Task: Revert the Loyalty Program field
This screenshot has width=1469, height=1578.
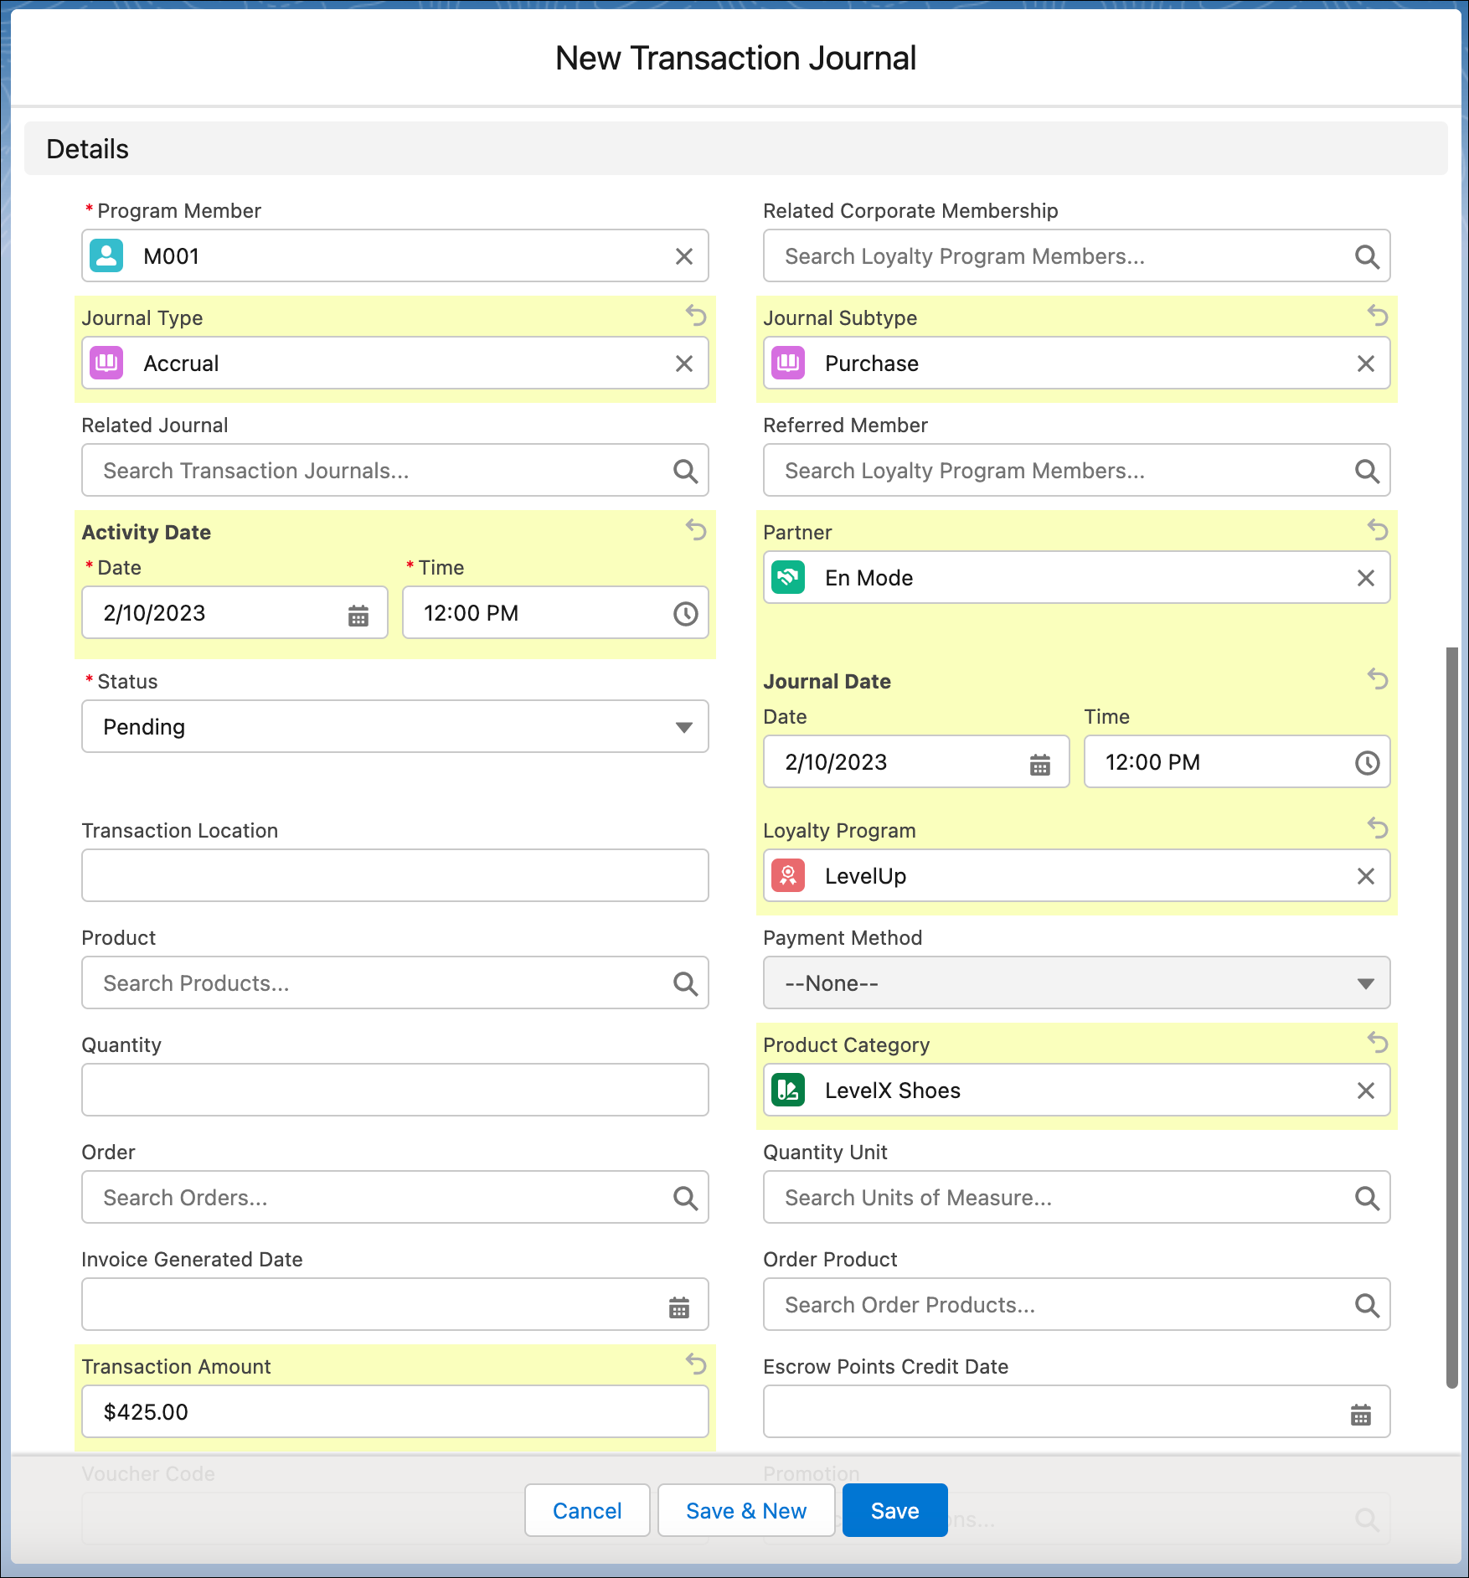Action: [1378, 828]
